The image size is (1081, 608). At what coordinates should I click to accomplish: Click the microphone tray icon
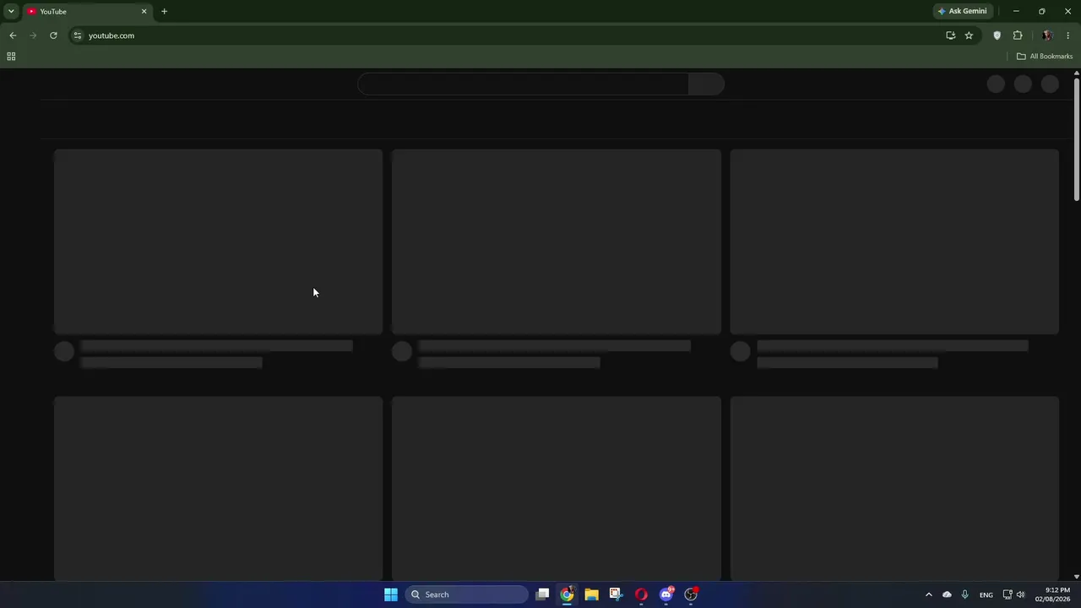[964, 594]
